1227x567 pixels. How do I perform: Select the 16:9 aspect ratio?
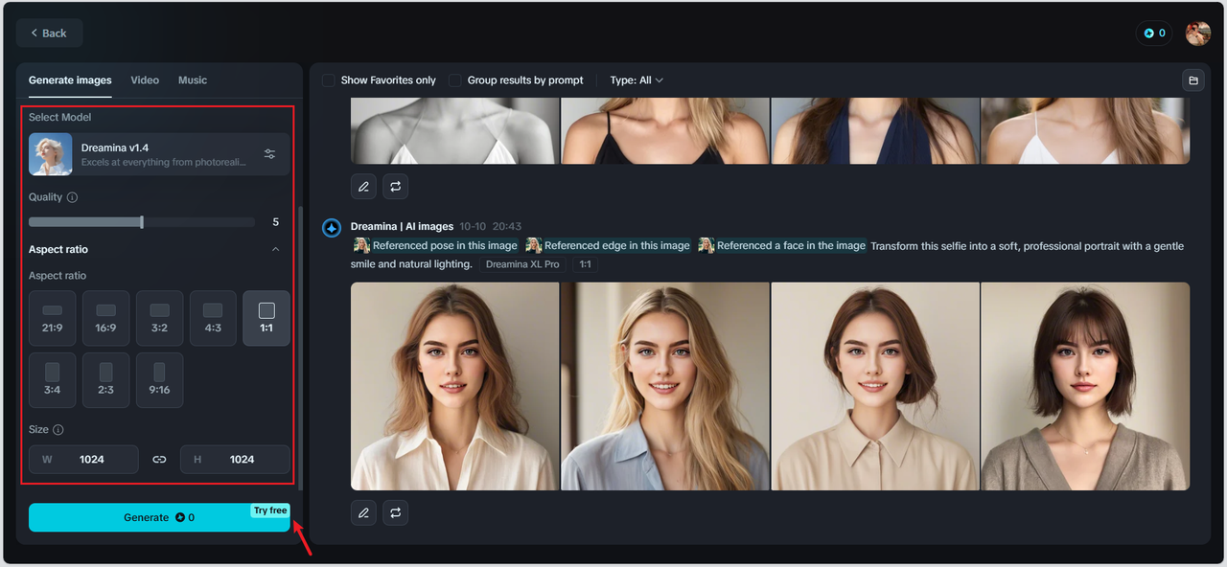point(105,318)
